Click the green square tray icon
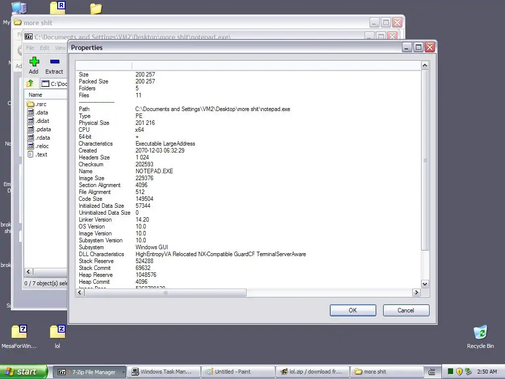The image size is (505, 379). click(x=451, y=372)
